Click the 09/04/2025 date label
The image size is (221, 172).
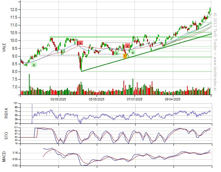tap(173, 99)
